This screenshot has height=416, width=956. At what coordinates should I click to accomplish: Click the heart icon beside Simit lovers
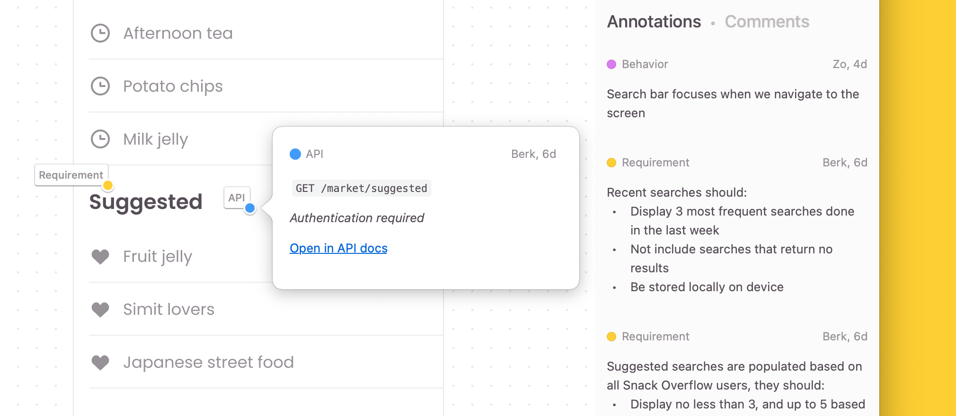(x=100, y=309)
